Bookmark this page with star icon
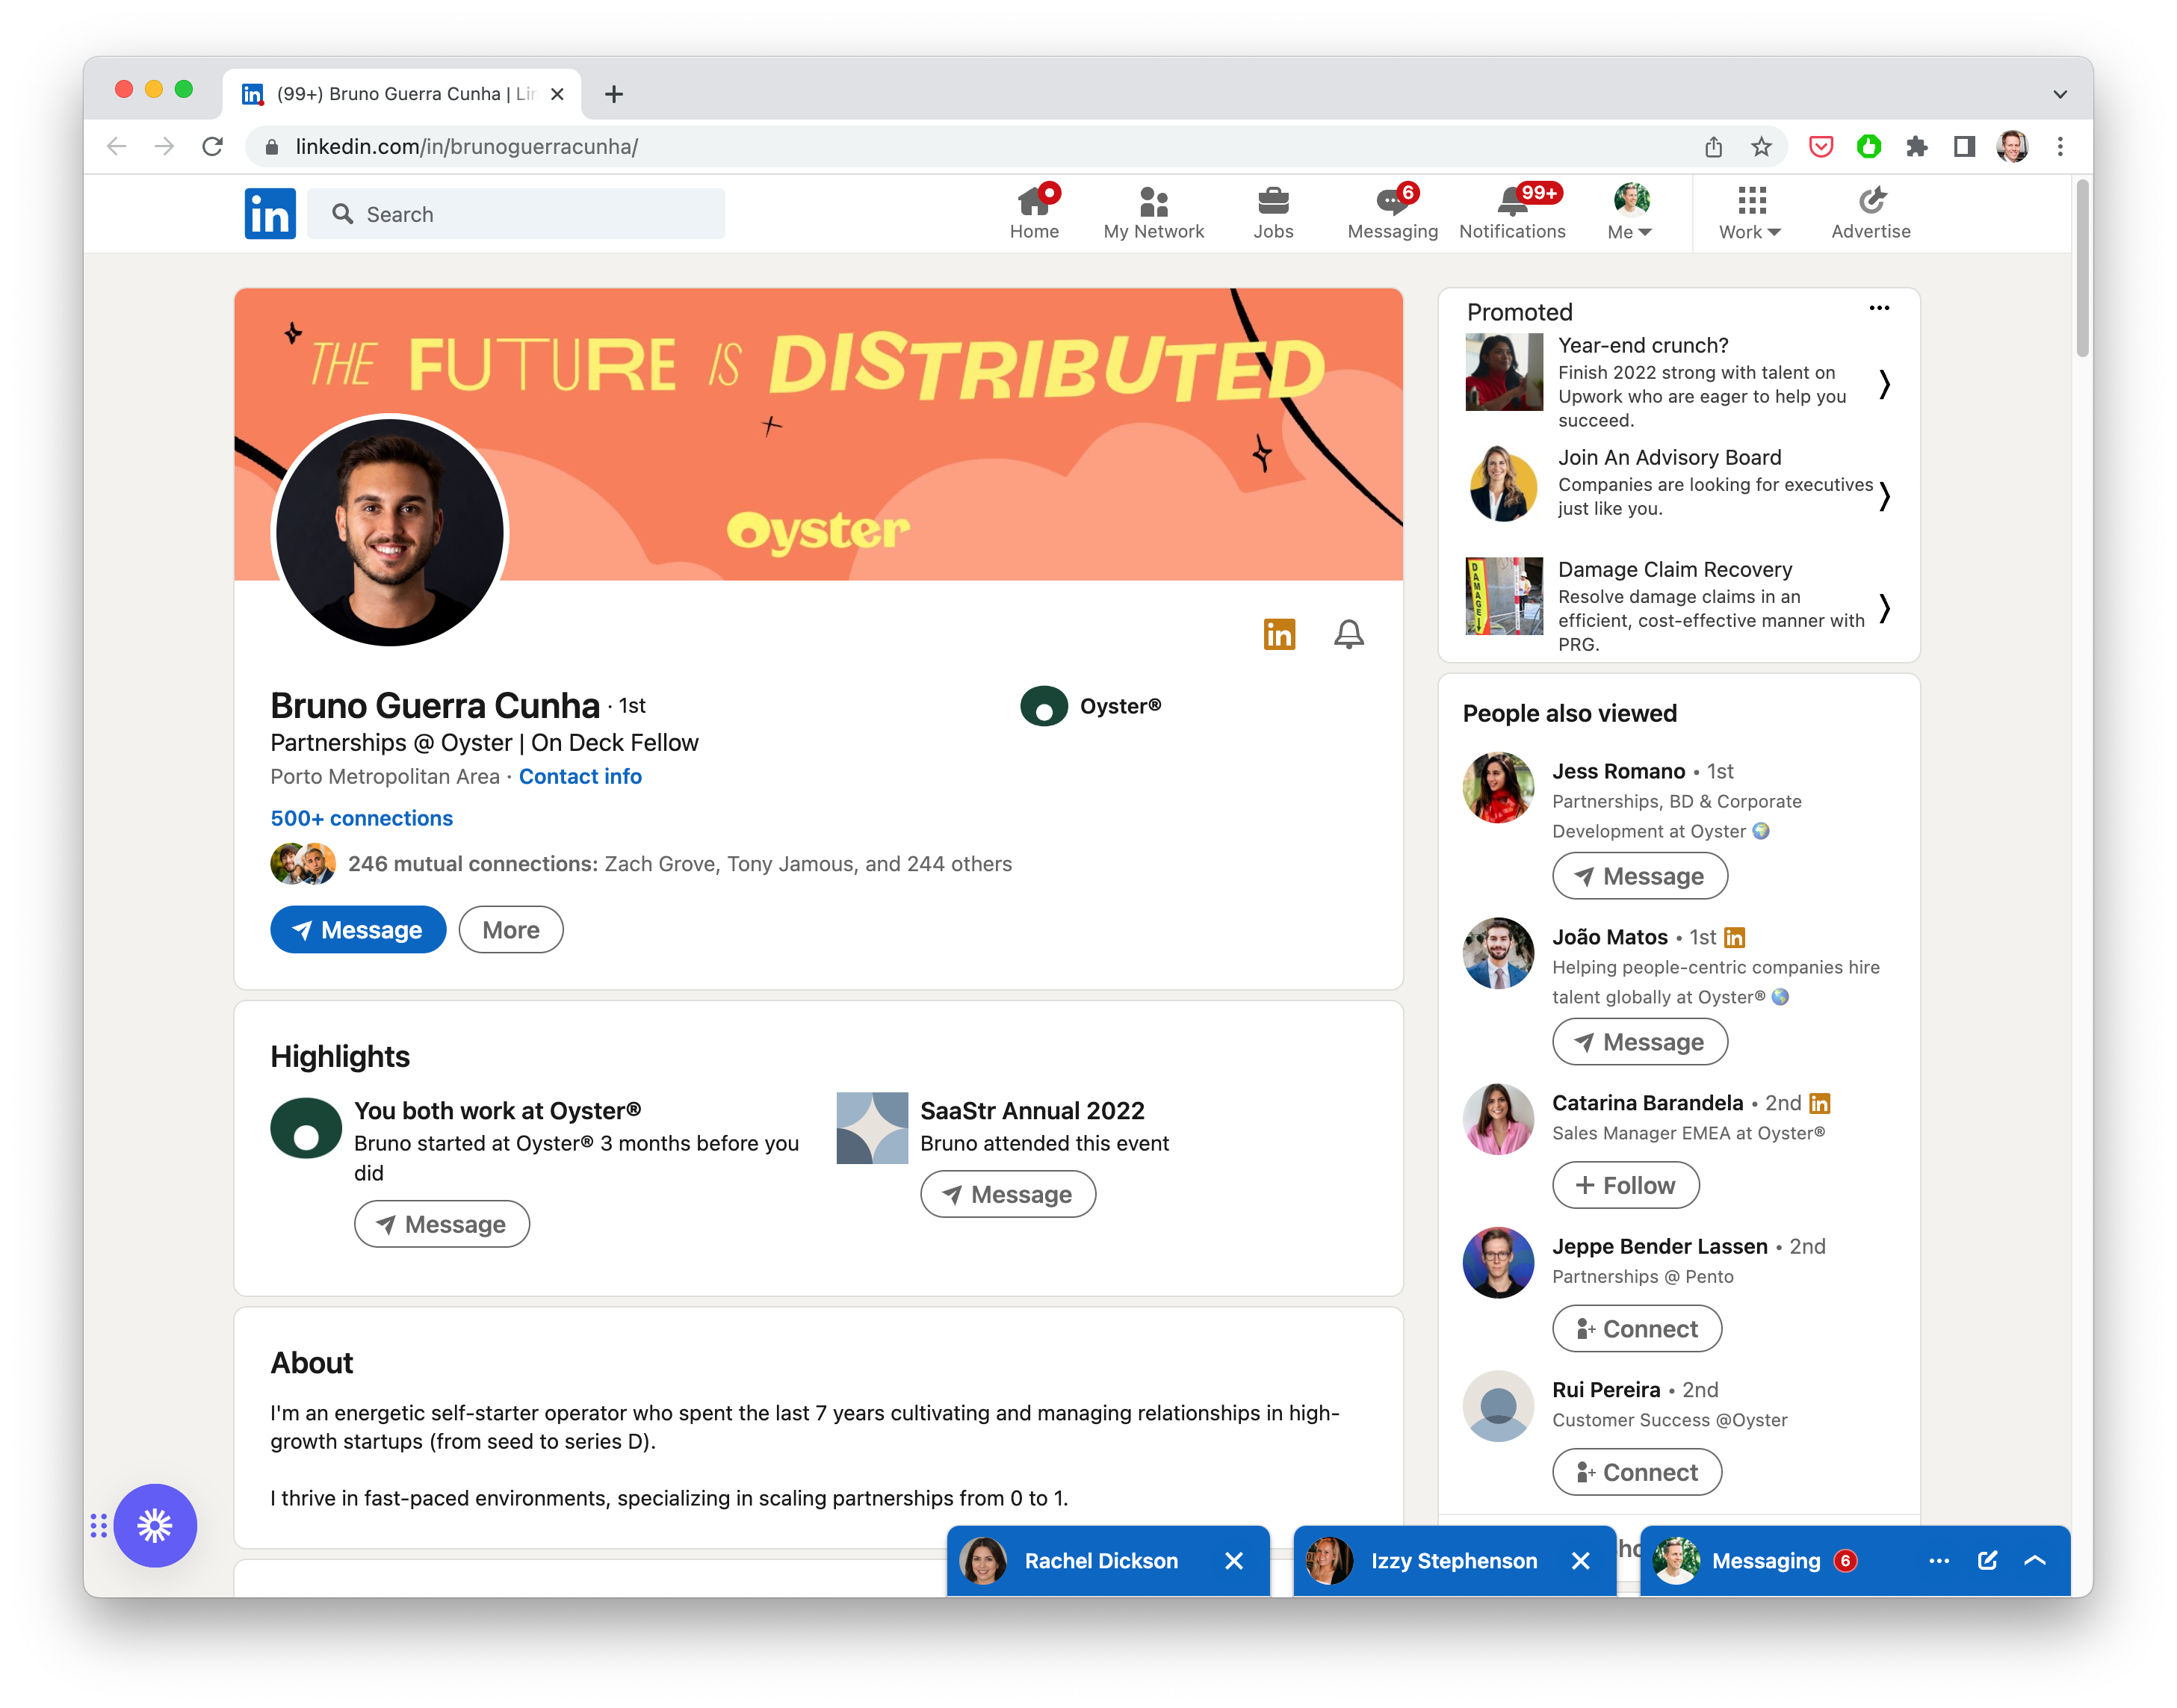The width and height of the screenshot is (2177, 1708). coord(1761,147)
